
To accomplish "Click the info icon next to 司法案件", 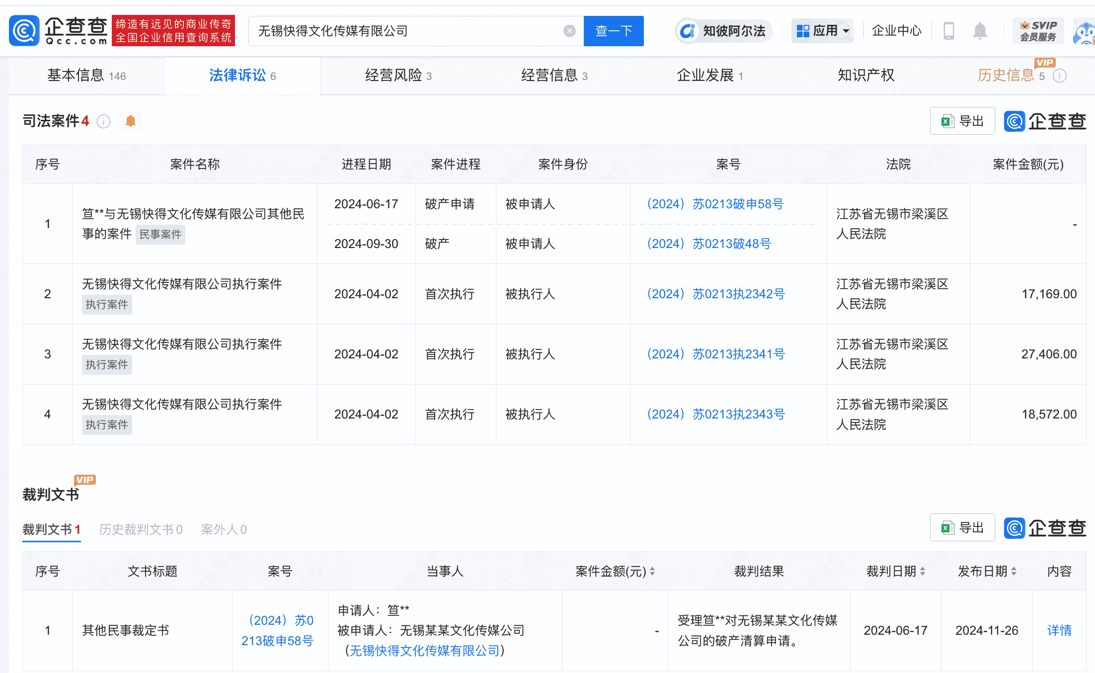I will pos(103,121).
